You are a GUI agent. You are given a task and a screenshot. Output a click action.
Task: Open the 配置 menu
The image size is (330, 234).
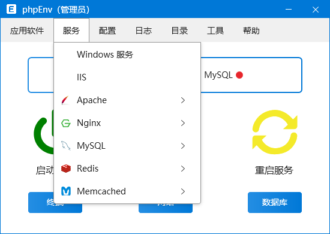pyautogui.click(x=107, y=31)
